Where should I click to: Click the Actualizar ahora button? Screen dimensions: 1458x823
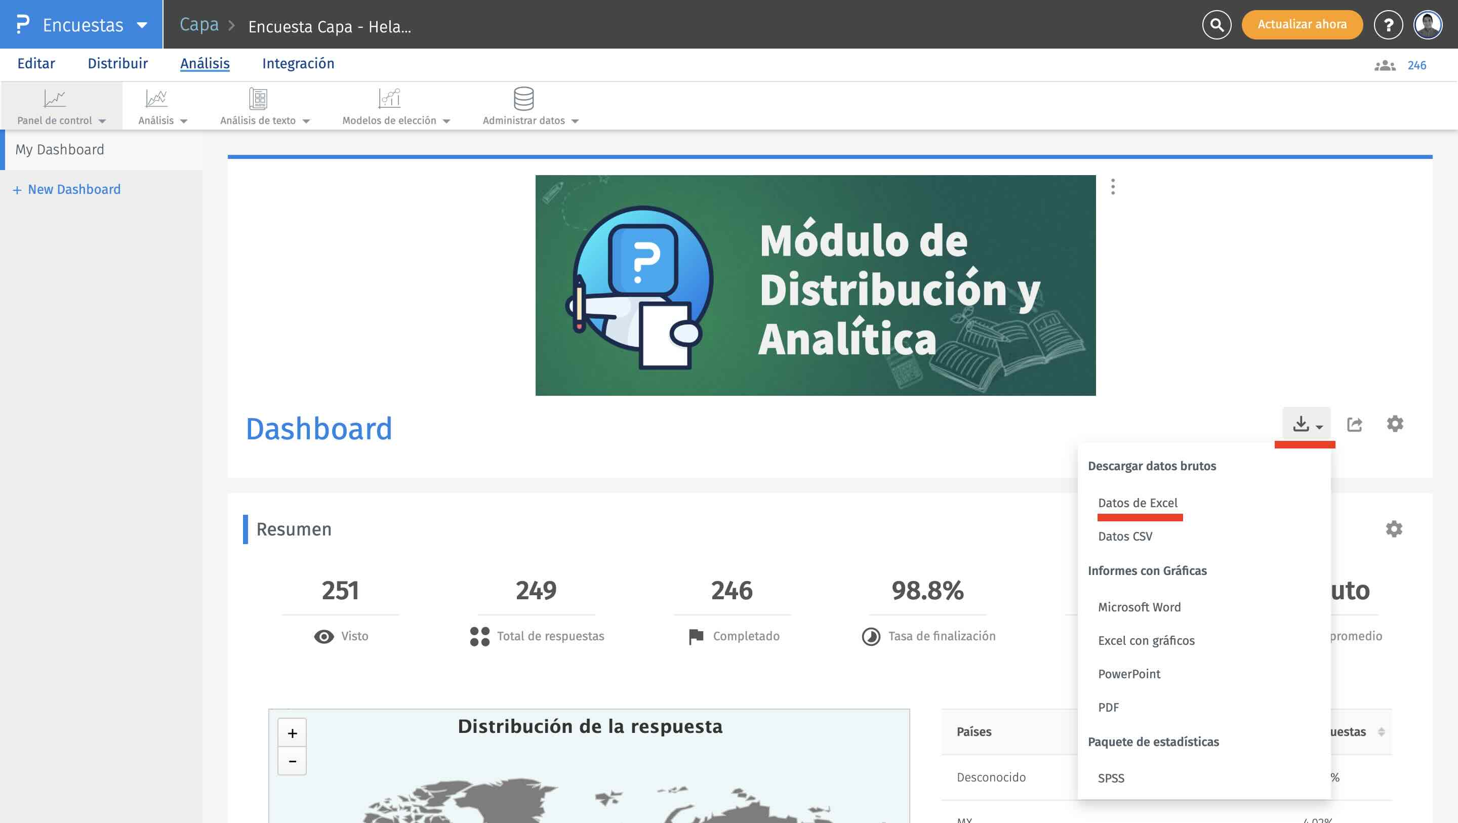click(1302, 24)
